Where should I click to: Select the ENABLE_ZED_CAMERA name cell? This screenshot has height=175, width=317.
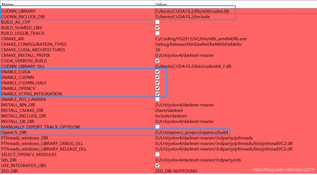24,99
